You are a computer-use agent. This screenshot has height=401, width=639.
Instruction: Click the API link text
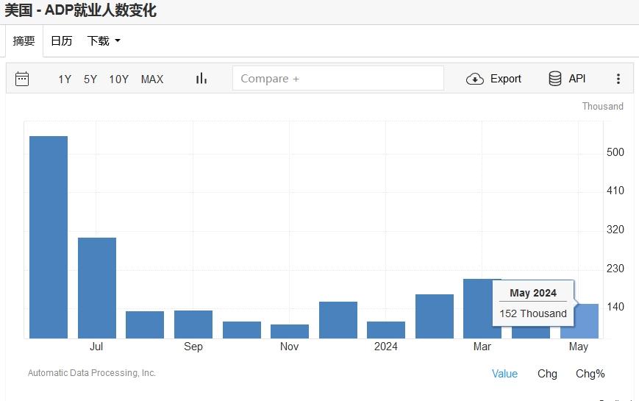click(x=577, y=78)
